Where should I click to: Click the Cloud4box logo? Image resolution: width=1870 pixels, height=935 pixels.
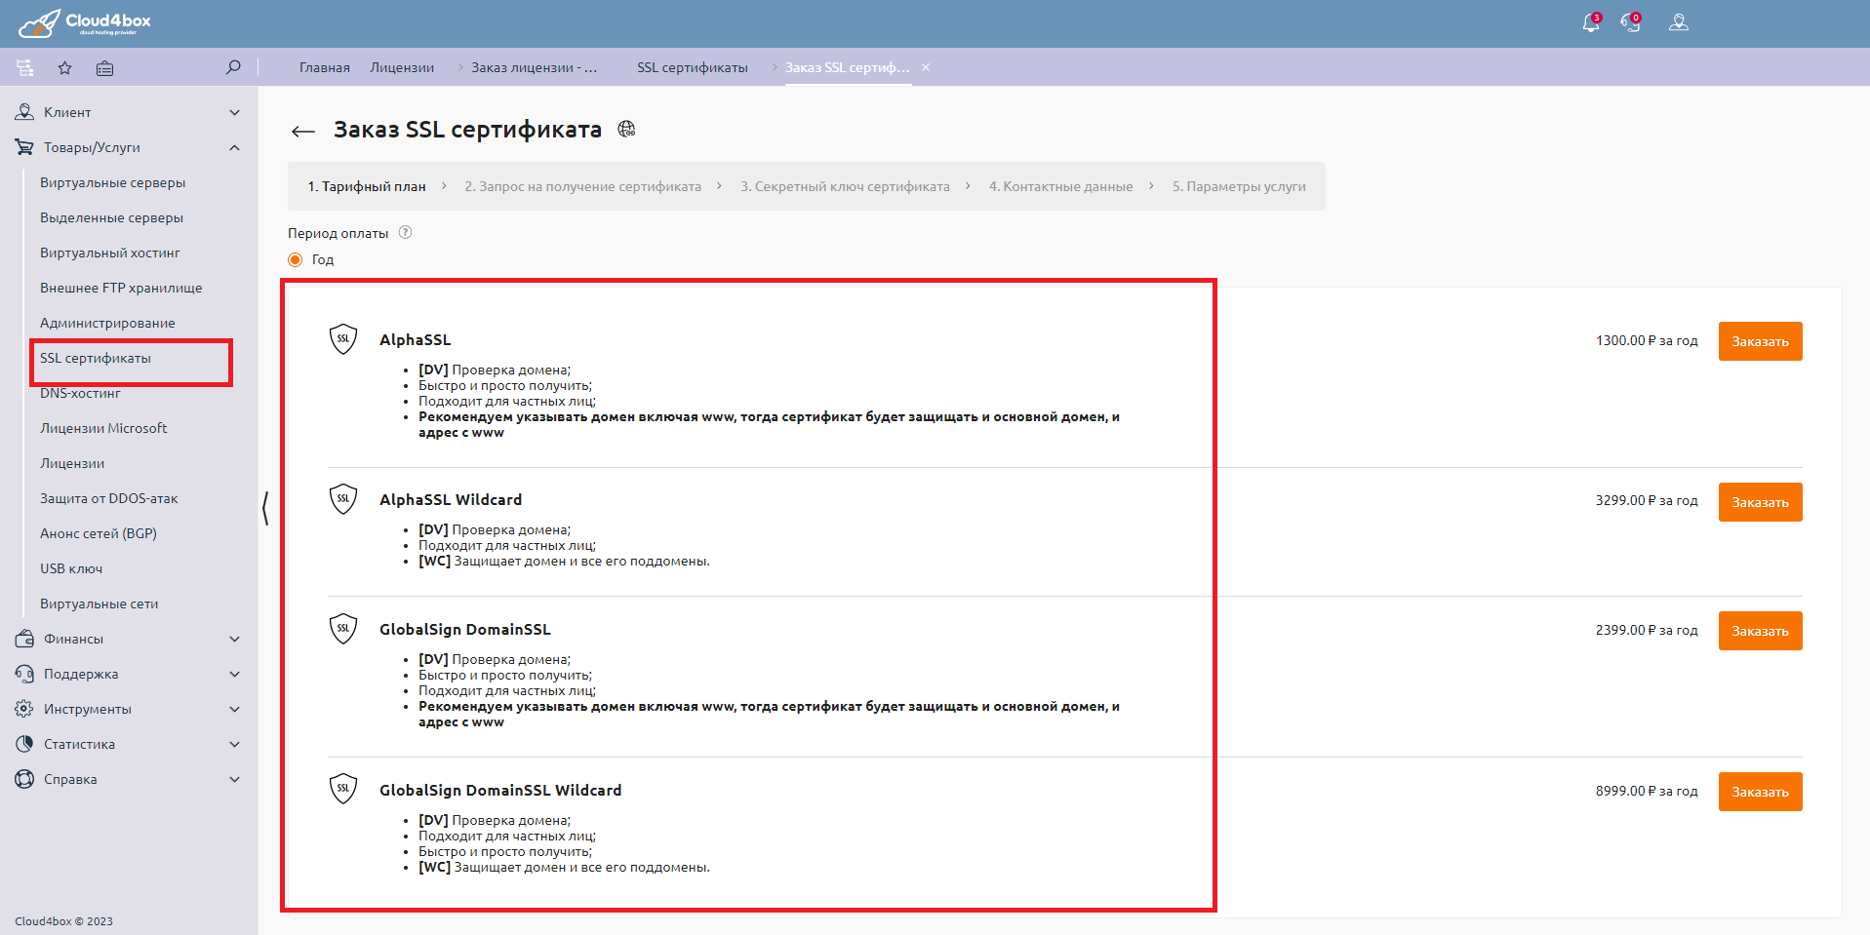(85, 23)
